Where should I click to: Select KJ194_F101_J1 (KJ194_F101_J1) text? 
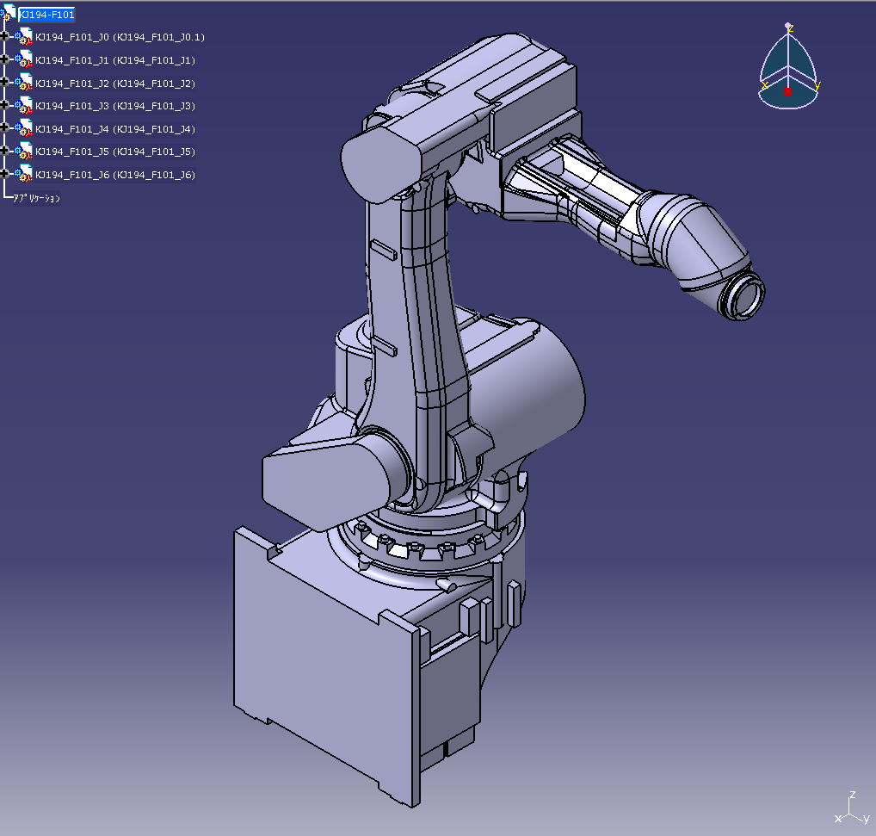click(115, 60)
